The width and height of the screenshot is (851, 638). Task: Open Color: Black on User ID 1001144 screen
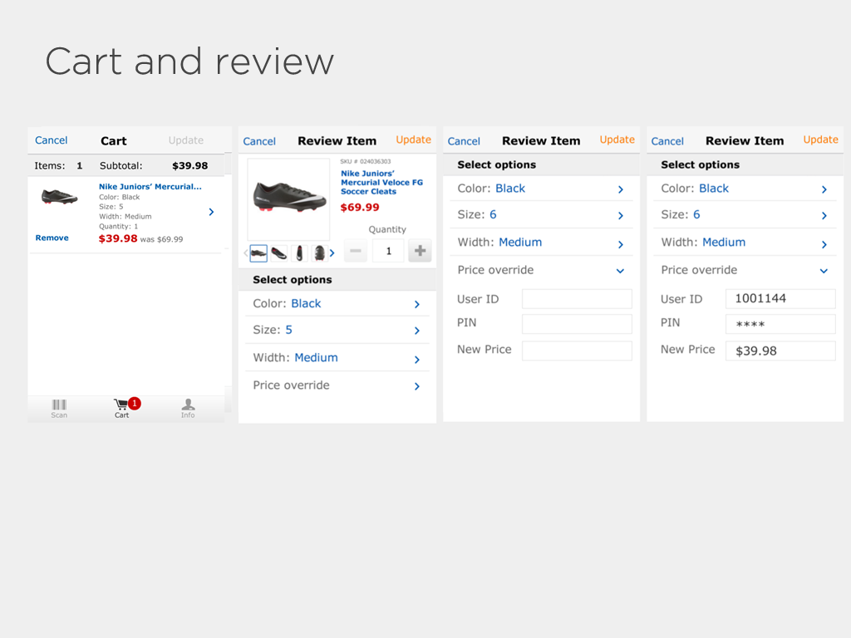[745, 189]
